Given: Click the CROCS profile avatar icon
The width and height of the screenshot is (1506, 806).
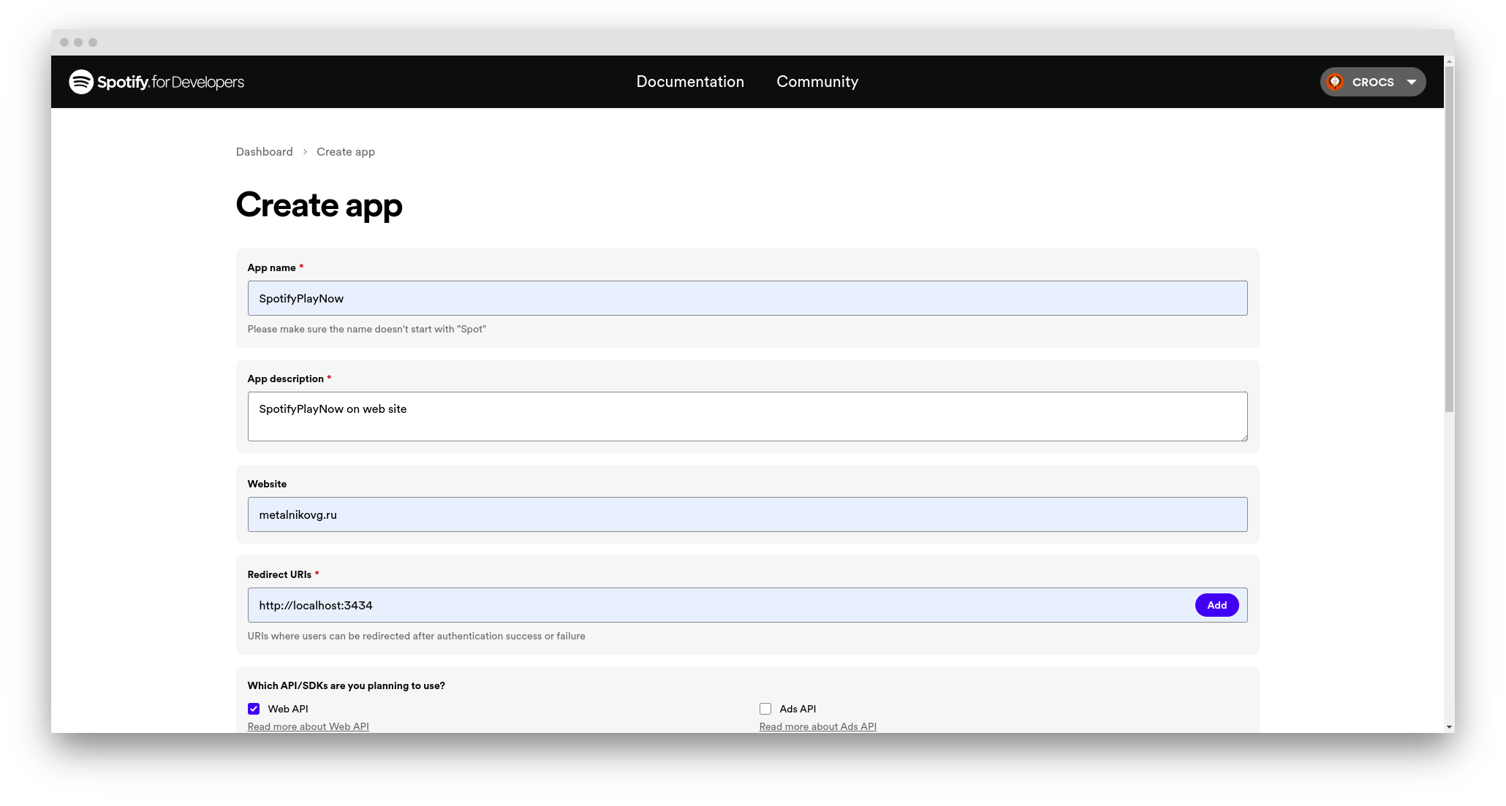Looking at the screenshot, I should click(x=1335, y=82).
